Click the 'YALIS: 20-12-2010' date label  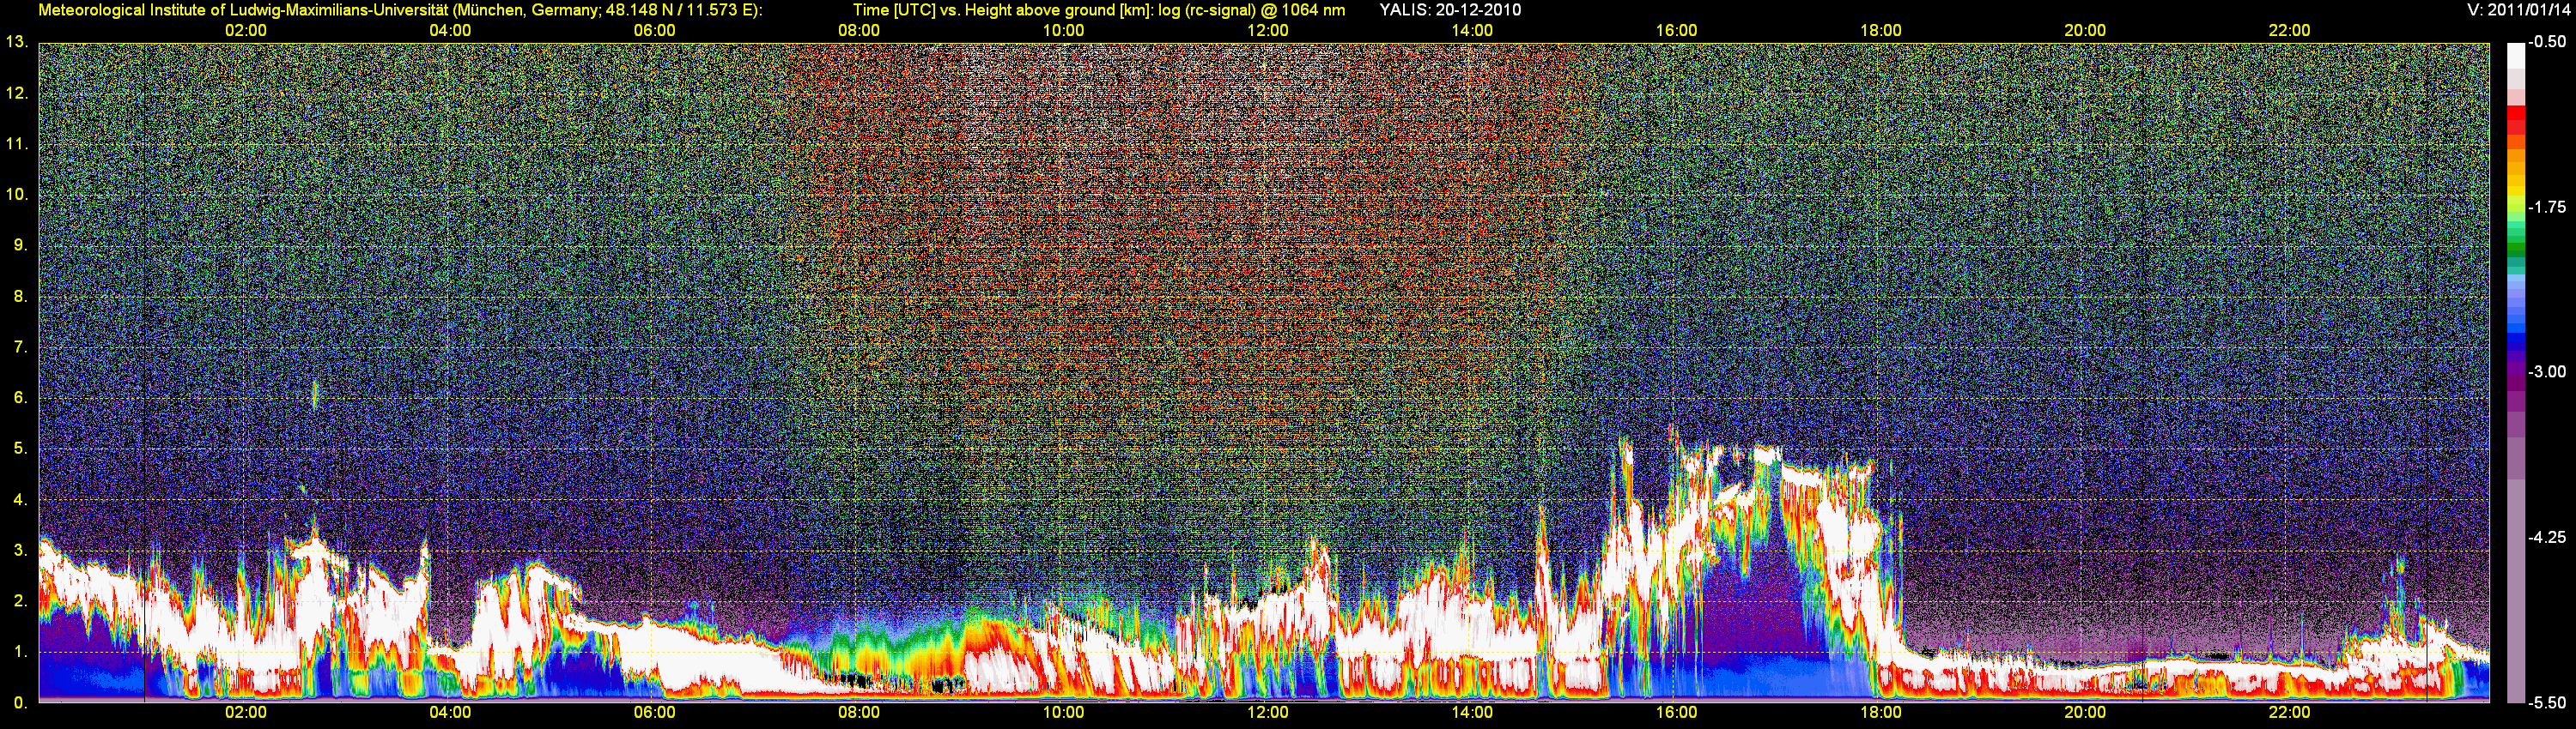click(x=1450, y=10)
